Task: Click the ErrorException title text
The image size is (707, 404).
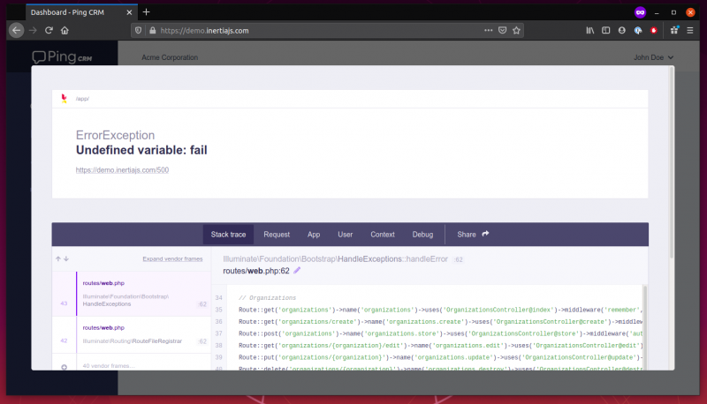Action: tap(115, 135)
